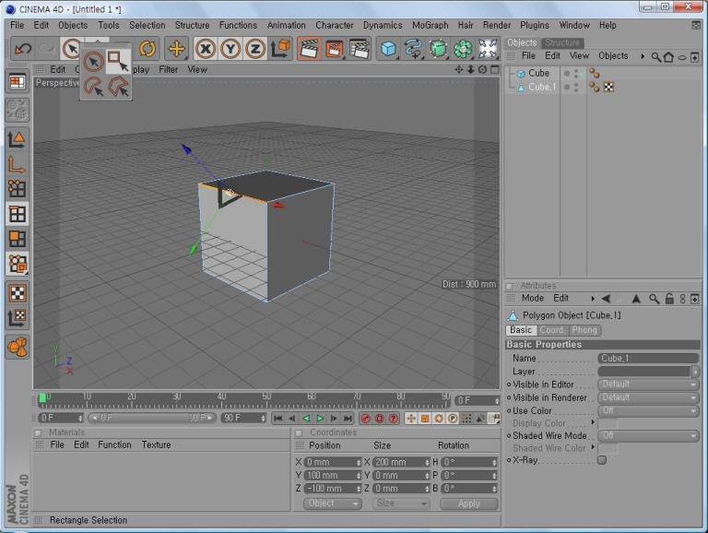Switch to the Coord. attributes tab

(552, 330)
